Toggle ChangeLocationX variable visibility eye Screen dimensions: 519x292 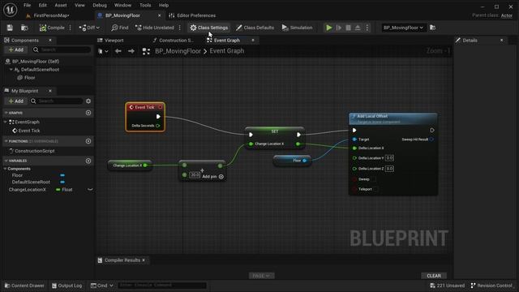[x=90, y=190]
